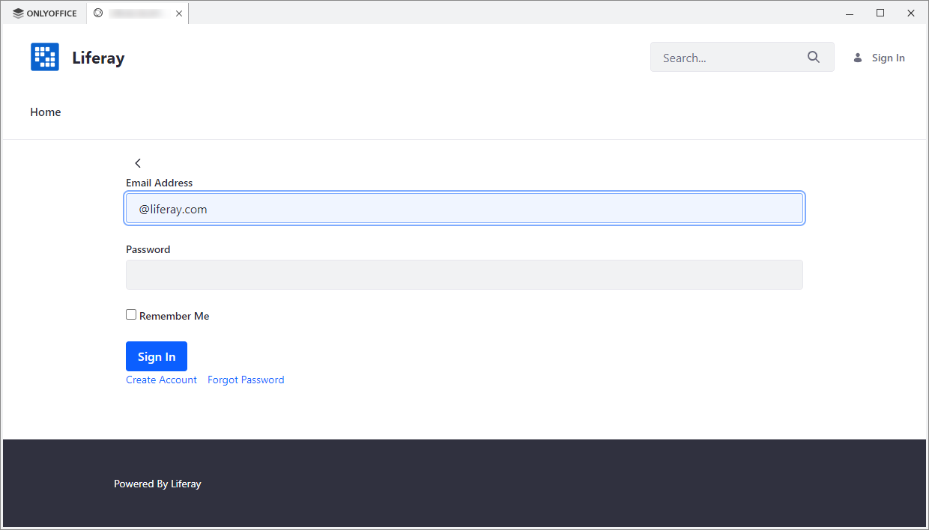Click the magnifying glass to search
The width and height of the screenshot is (929, 530).
(x=814, y=57)
